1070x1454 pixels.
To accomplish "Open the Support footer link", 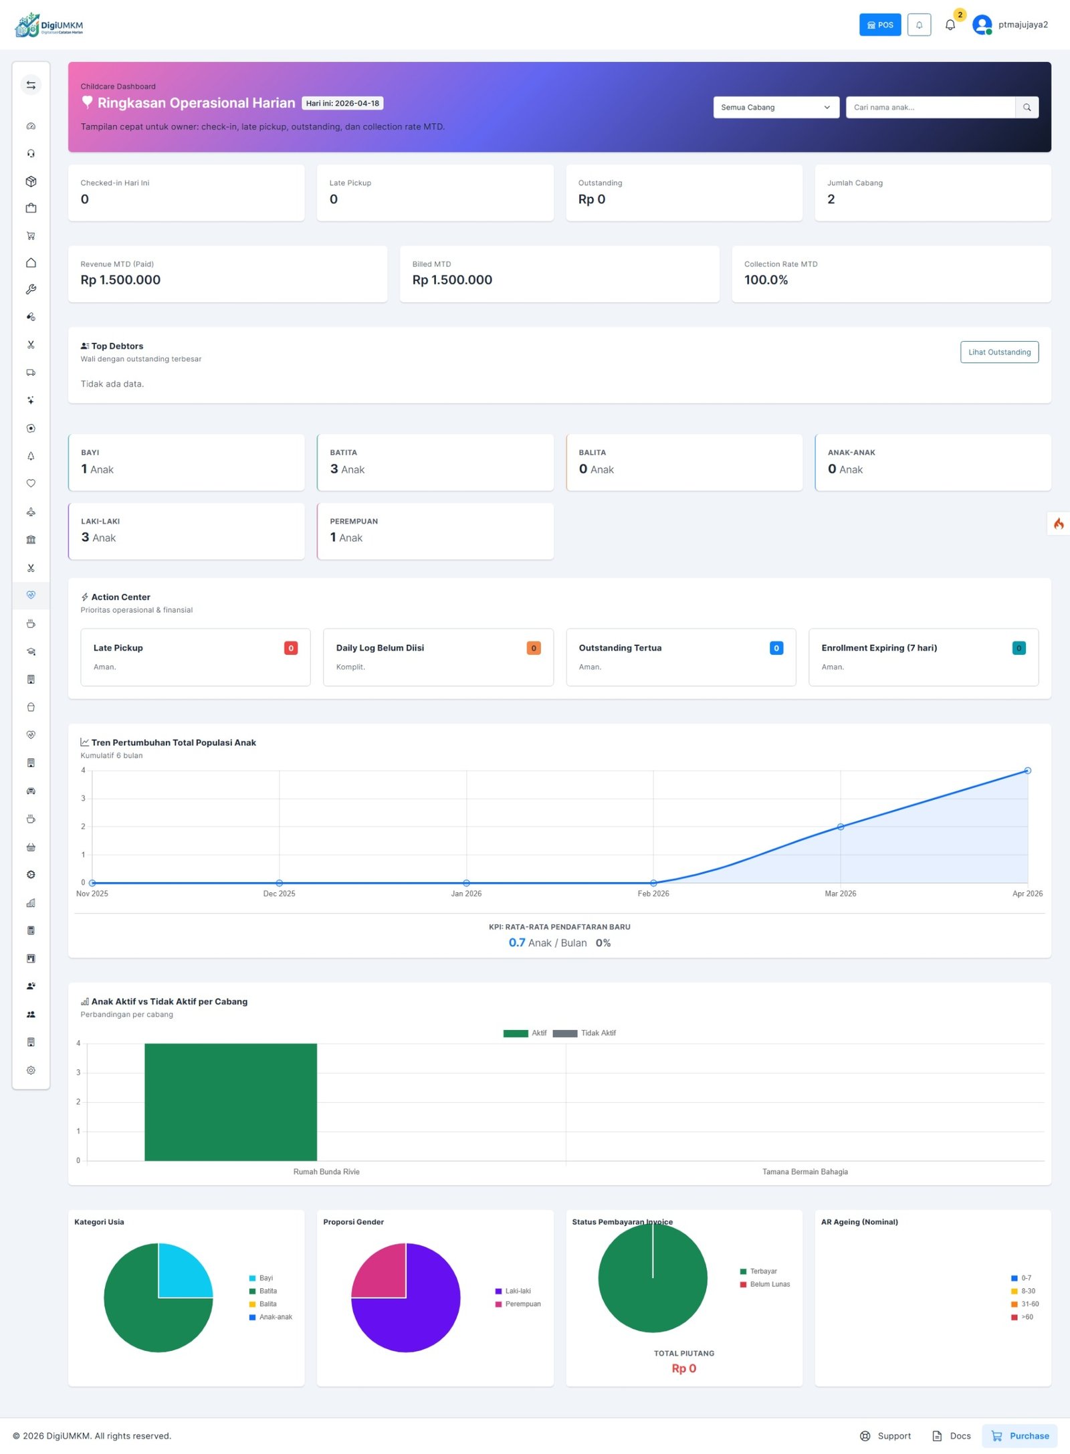I will [x=885, y=1436].
